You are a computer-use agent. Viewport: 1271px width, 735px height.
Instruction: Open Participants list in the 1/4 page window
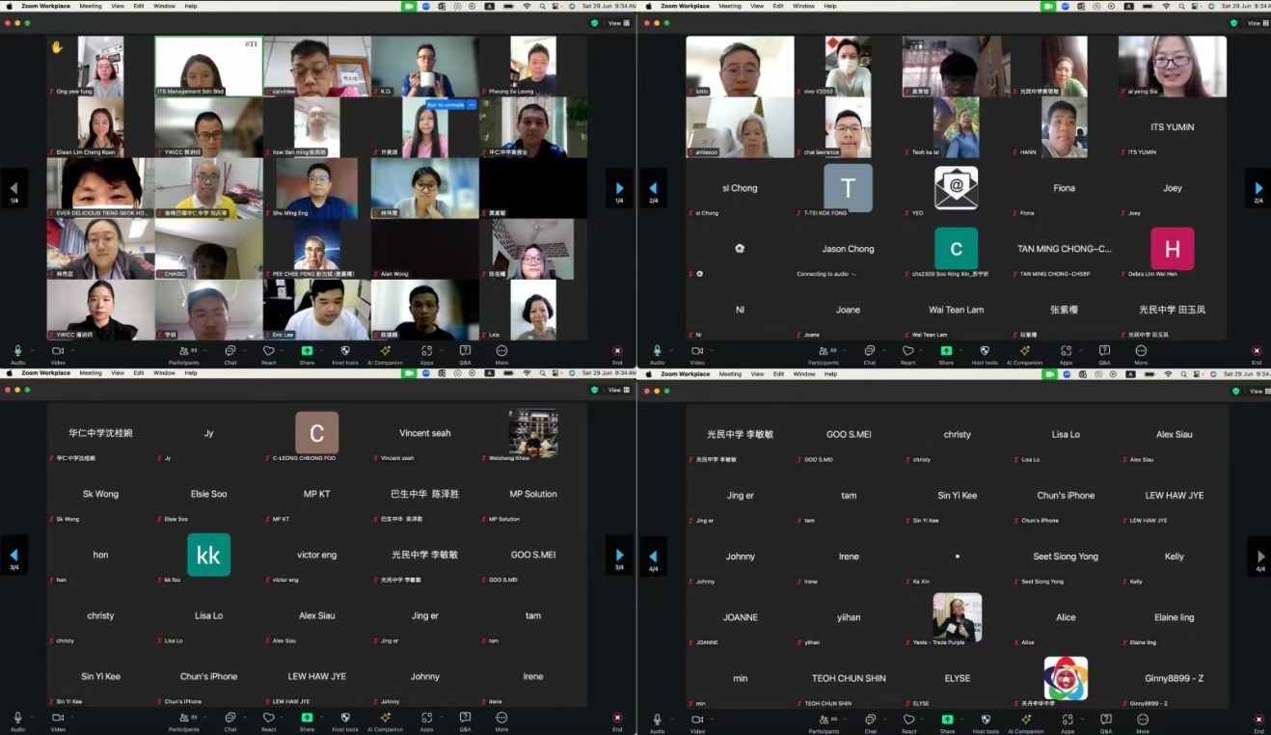(x=183, y=352)
